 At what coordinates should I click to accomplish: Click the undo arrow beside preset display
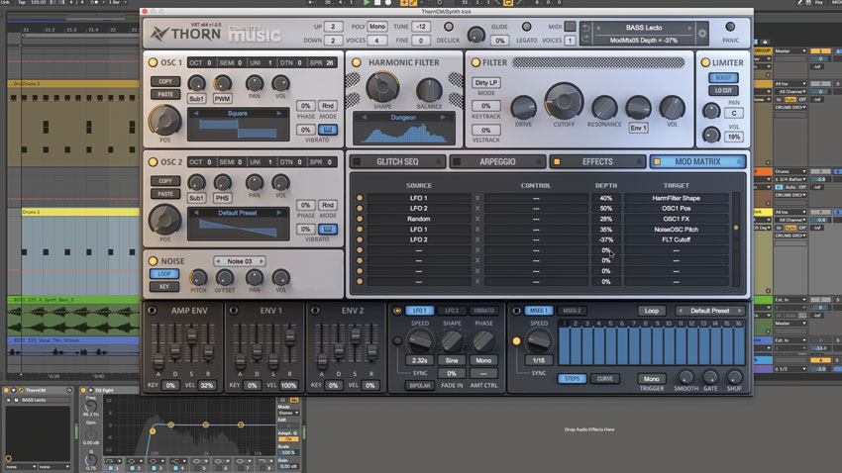pos(585,28)
